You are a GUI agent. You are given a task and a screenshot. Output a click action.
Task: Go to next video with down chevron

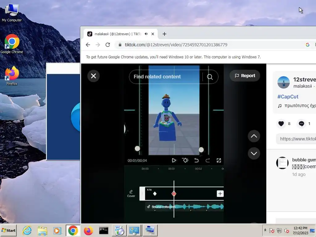(x=254, y=153)
